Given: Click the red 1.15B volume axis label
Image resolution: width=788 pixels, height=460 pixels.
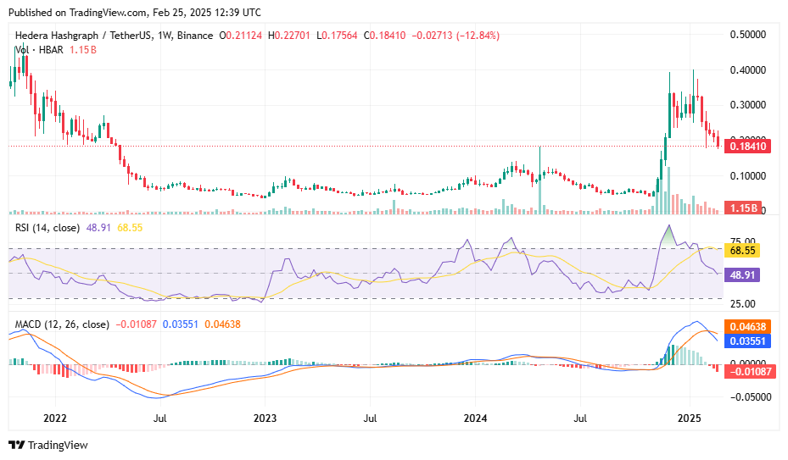Looking at the screenshot, I should click(x=743, y=208).
